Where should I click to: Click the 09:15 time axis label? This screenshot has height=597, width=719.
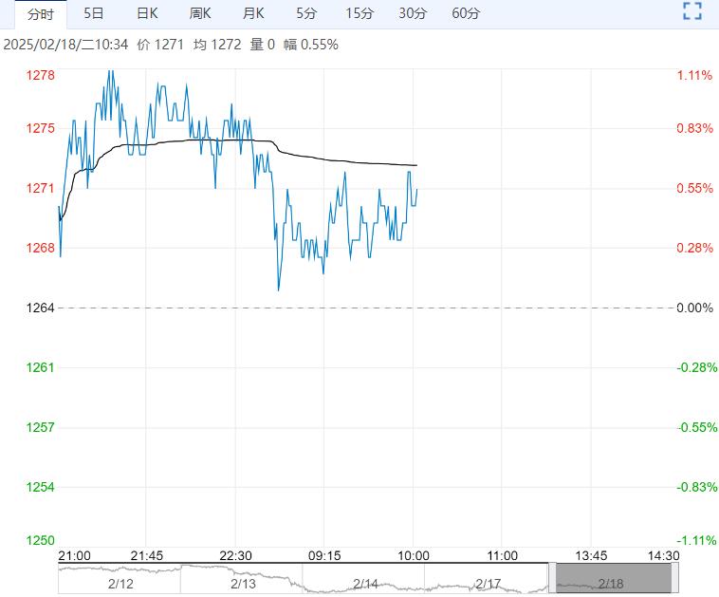pos(324,555)
